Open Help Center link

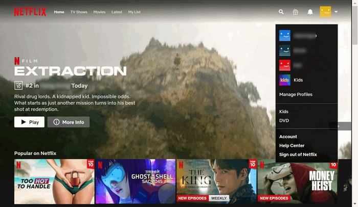292,145
